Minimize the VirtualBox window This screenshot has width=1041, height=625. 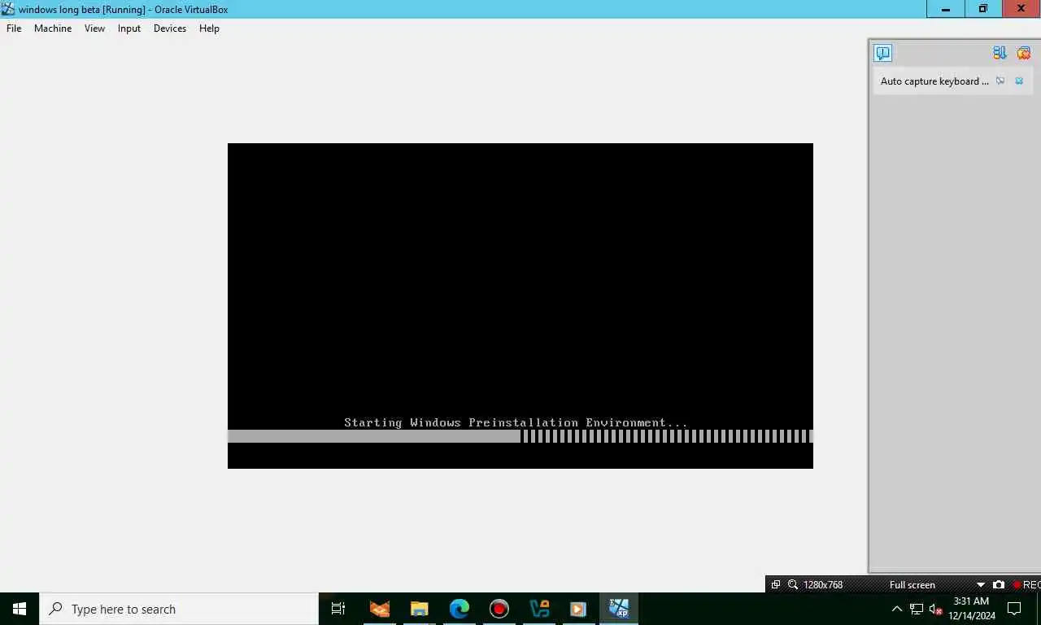pyautogui.click(x=946, y=9)
